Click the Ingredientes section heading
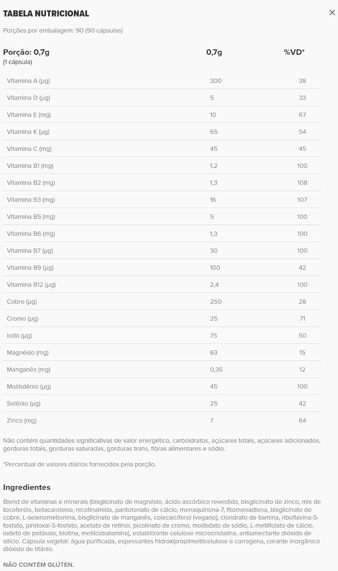 27,487
